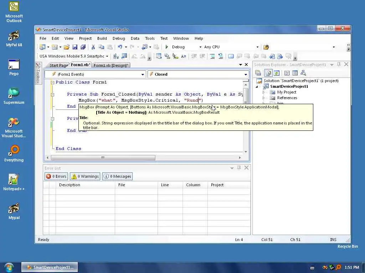Open the Windows Start orb
Viewport: 365px width, 273px height.
9,267
